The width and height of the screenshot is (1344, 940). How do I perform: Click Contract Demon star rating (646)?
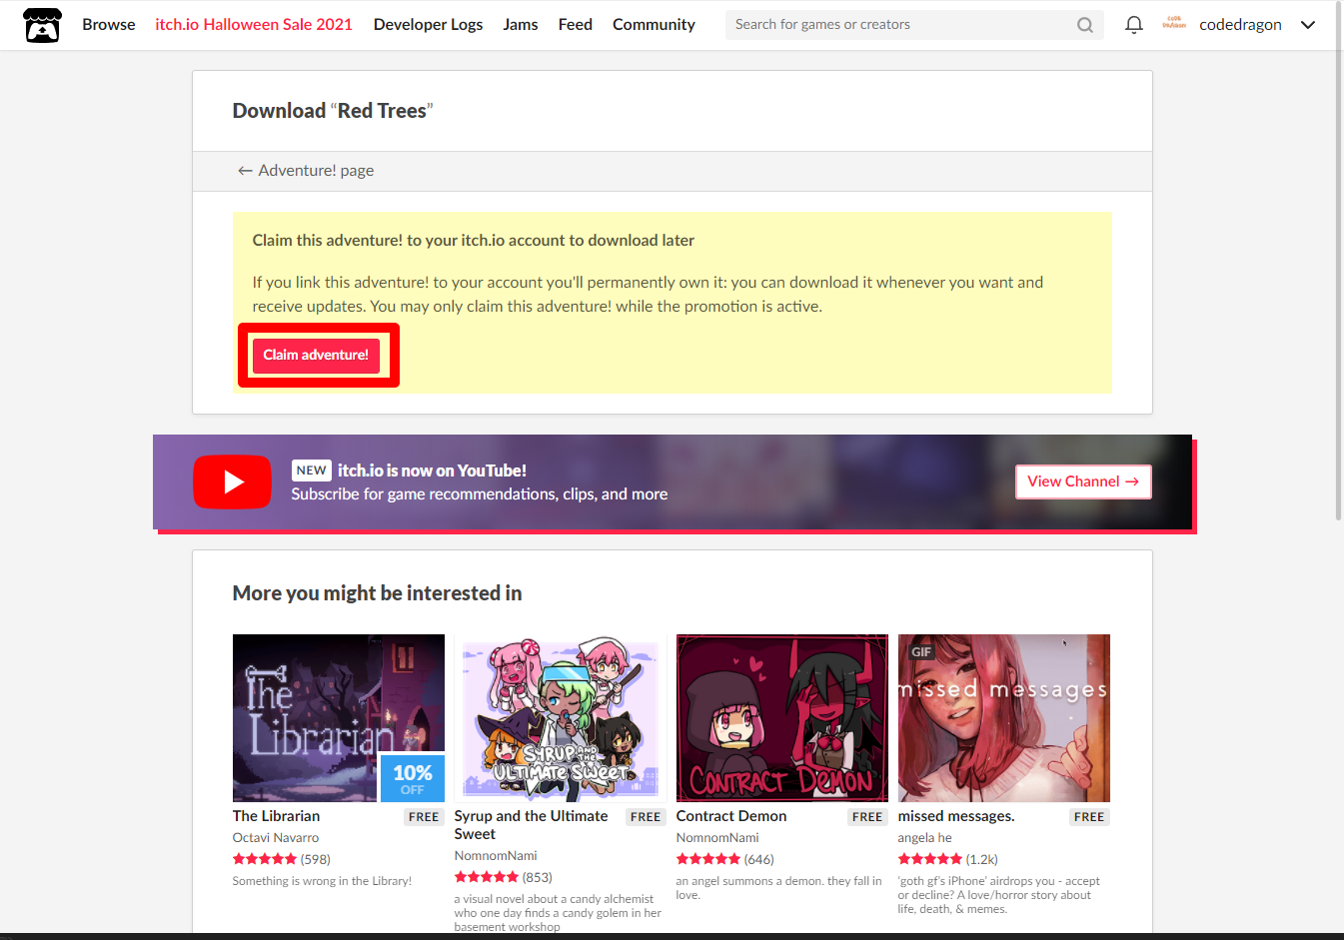coord(725,859)
